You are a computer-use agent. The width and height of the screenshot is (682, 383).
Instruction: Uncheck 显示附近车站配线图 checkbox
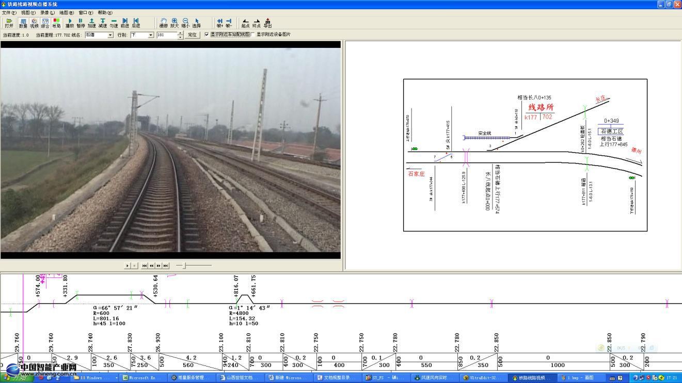click(x=207, y=35)
